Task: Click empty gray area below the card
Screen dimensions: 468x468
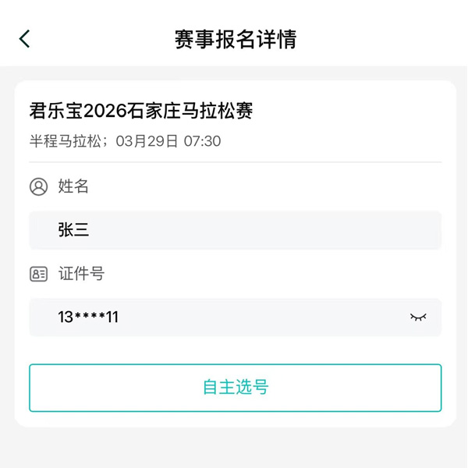Action: (x=235, y=448)
